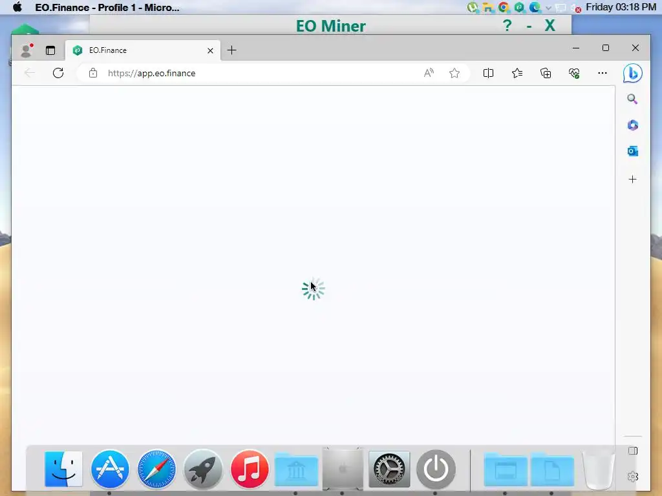The image size is (662, 496).
Task: Open Edge Settings and more menu
Action: click(603, 73)
